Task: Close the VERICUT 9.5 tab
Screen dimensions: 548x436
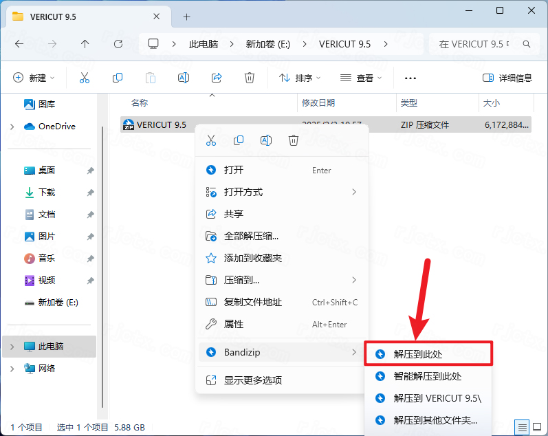Action: (x=157, y=17)
